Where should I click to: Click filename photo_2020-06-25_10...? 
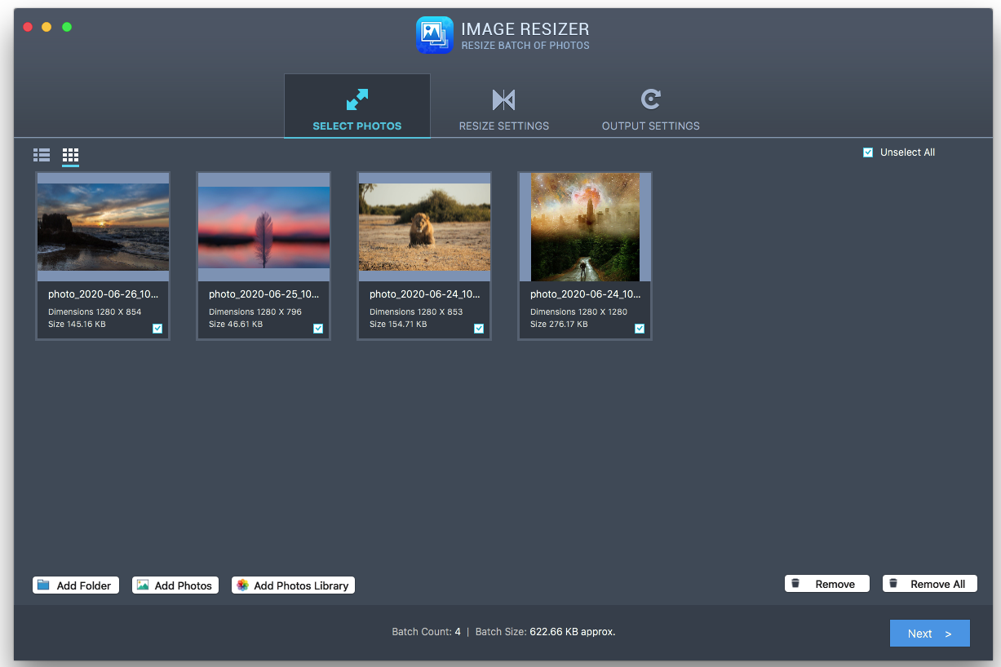click(264, 294)
